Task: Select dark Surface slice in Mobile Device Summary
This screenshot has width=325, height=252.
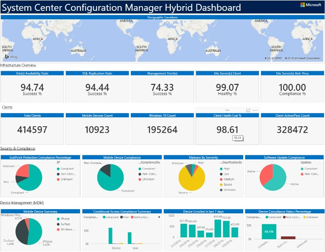Action: point(22,231)
